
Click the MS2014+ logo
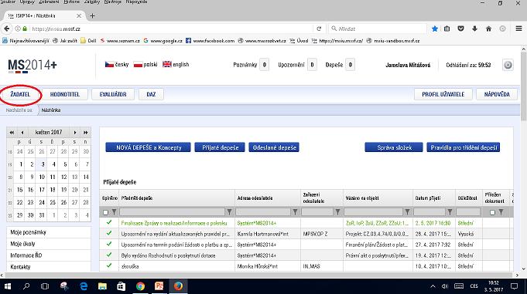[x=33, y=66]
